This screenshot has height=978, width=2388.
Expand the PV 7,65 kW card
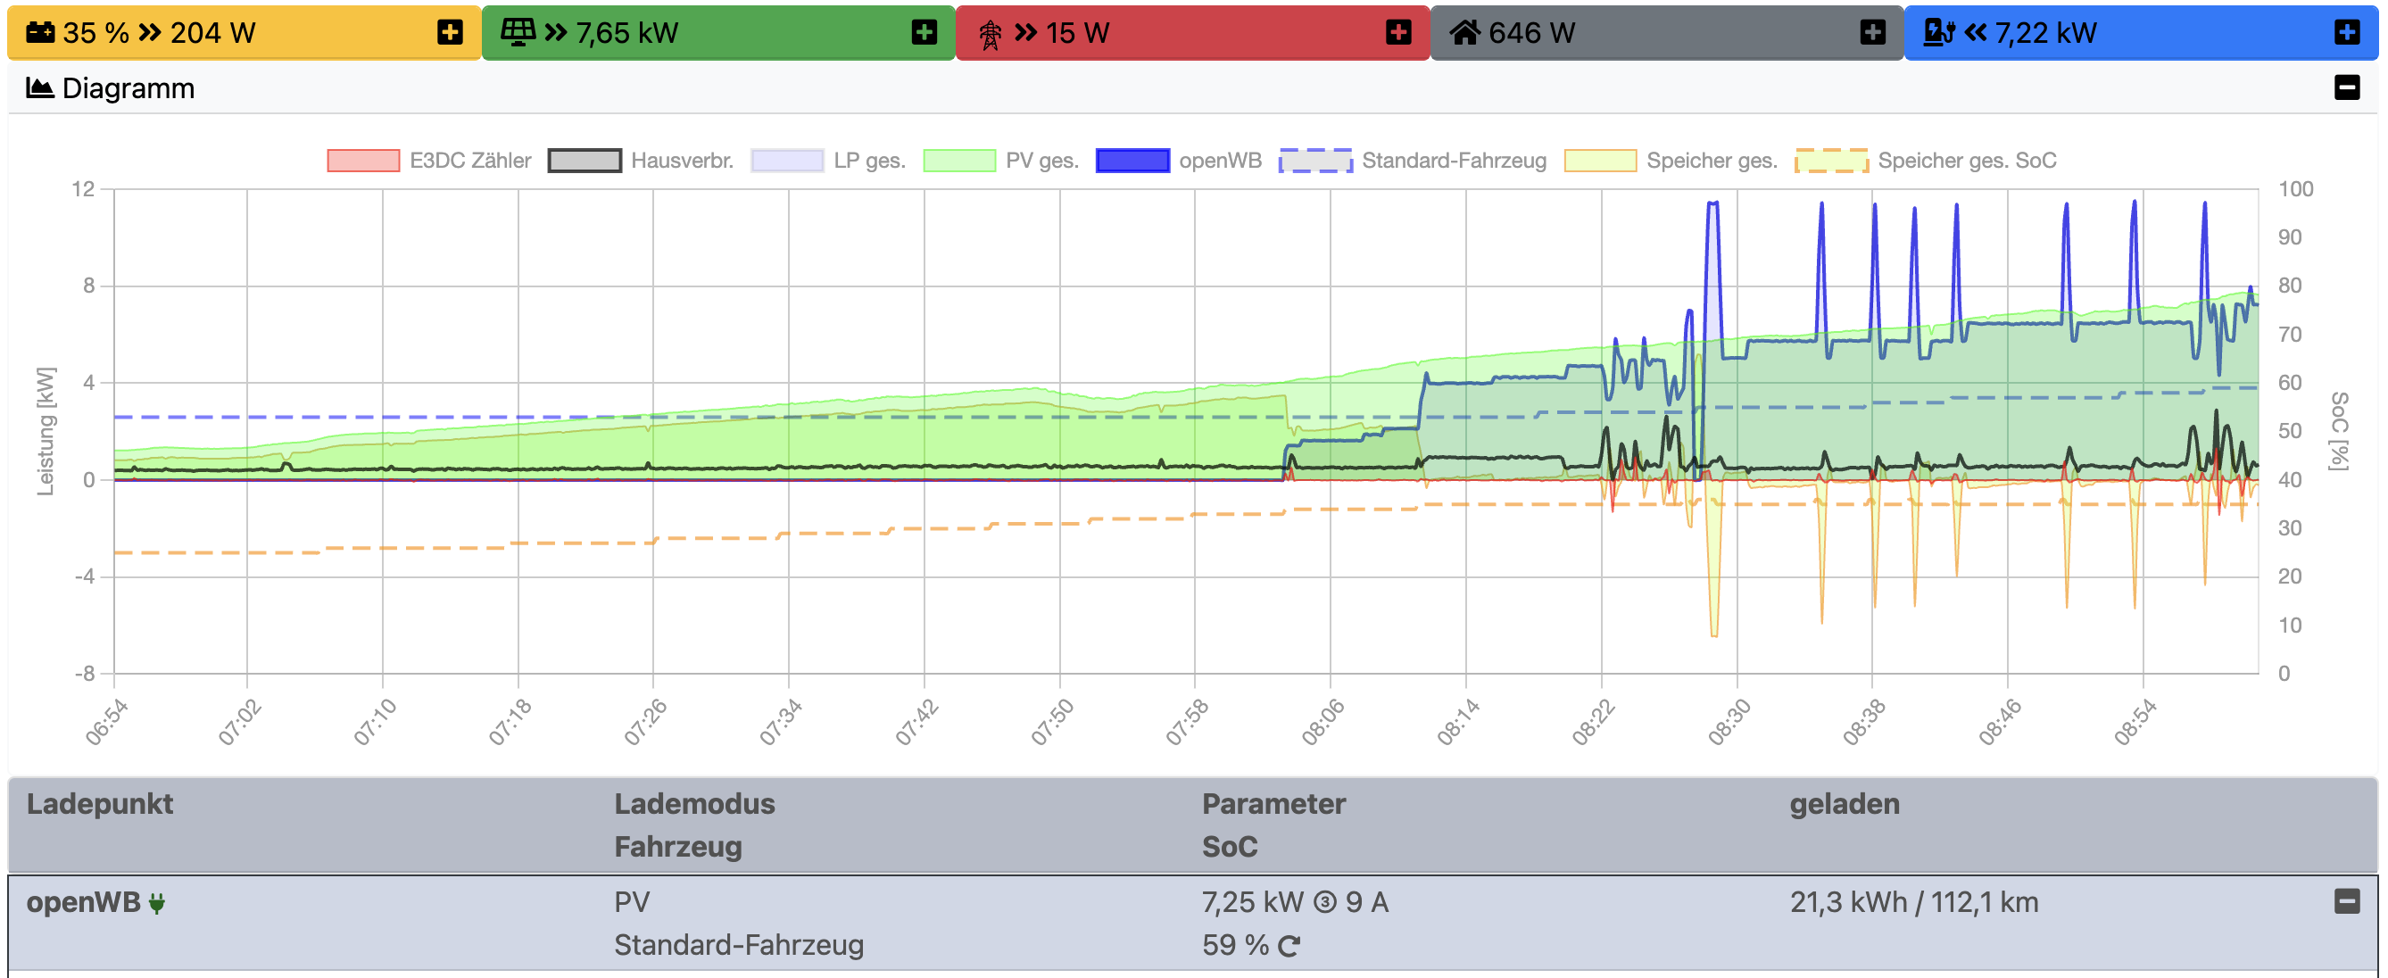924,33
